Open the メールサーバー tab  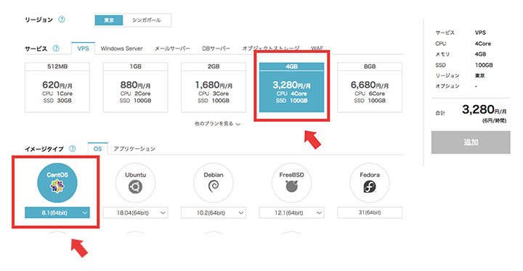coord(172,49)
